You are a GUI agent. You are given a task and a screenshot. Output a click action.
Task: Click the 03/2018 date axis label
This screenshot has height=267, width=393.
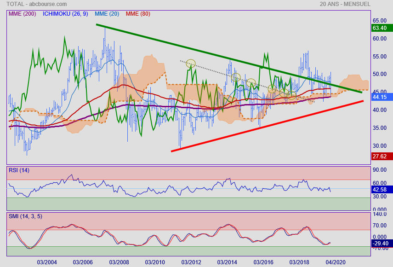299,262
